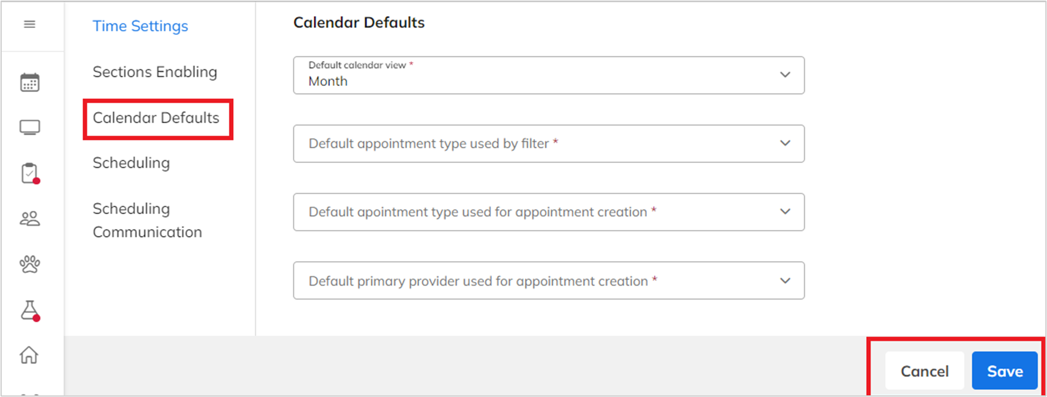1047x397 pixels.
Task: Go to the home icon
Action: click(x=29, y=355)
